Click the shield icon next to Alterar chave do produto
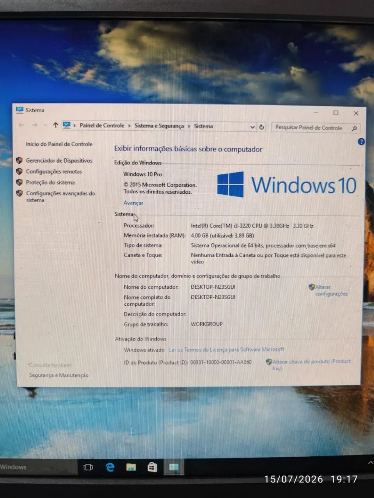The width and height of the screenshot is (374, 498). 269,362
